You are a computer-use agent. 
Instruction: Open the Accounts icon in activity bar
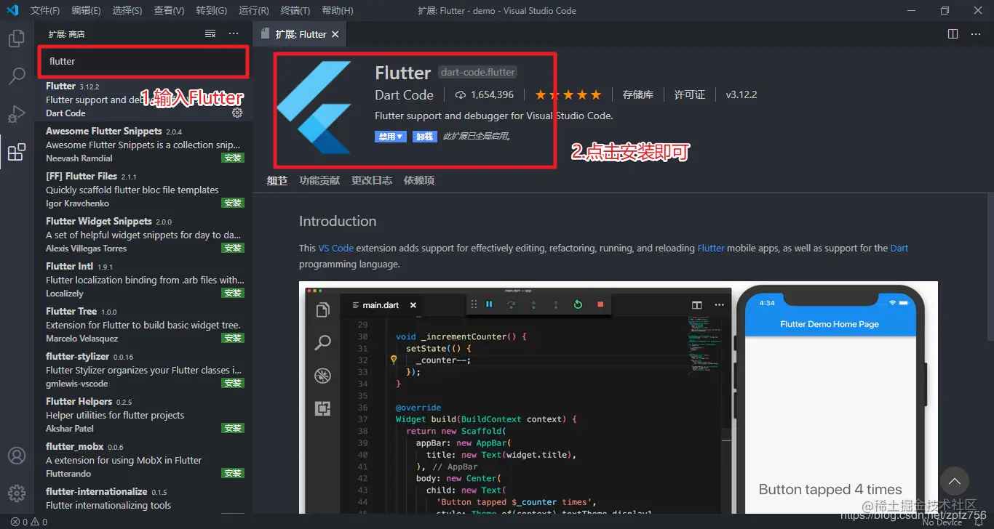16,456
